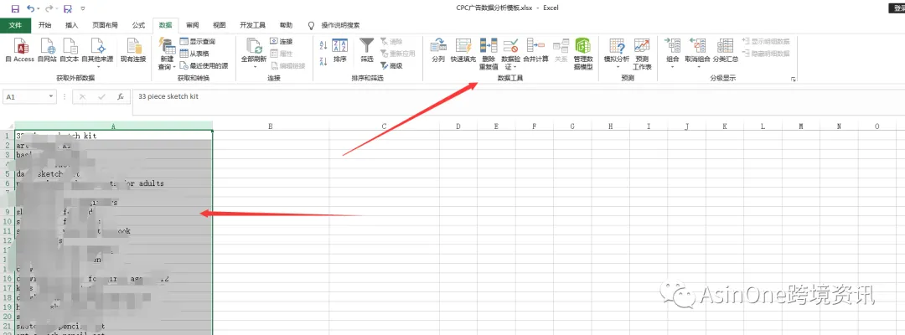Select column D header

click(458, 126)
